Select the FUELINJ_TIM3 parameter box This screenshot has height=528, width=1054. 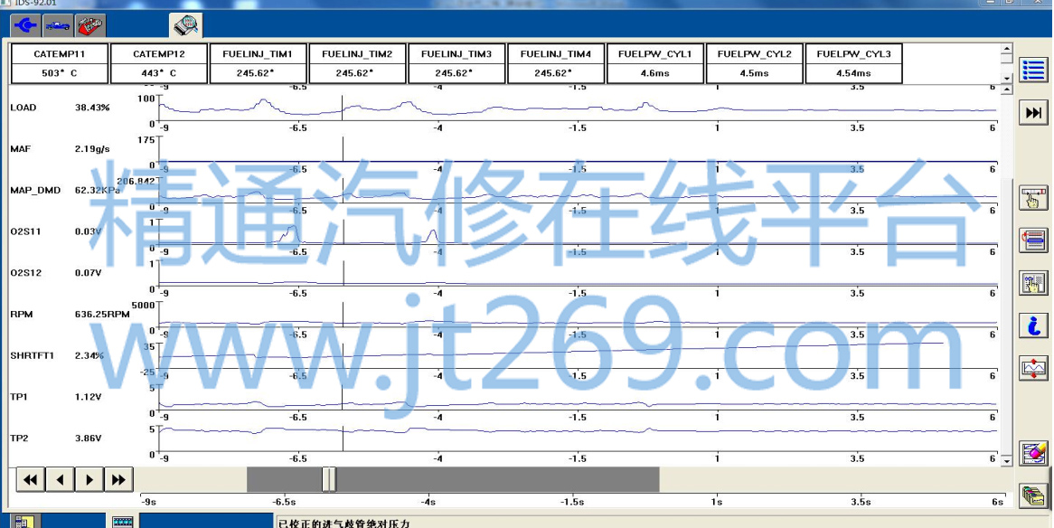(x=456, y=64)
